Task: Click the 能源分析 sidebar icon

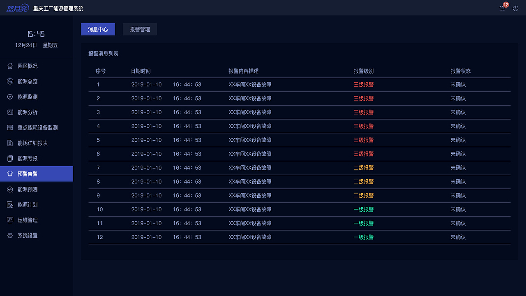Action: click(x=10, y=112)
